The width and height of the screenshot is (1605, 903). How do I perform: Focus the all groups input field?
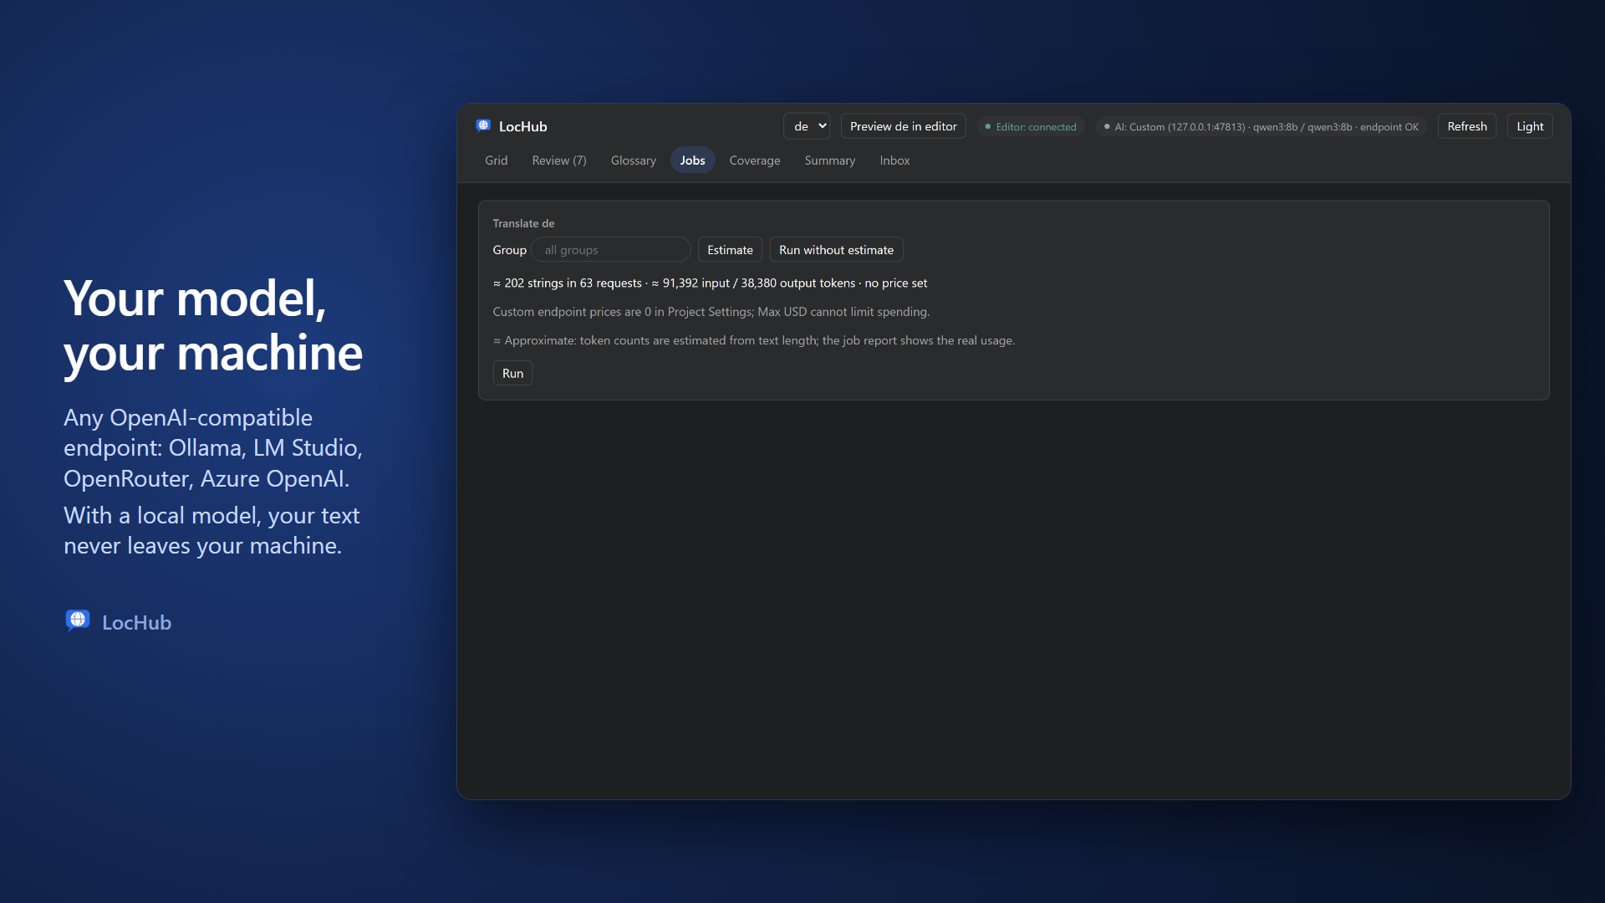pyautogui.click(x=610, y=250)
